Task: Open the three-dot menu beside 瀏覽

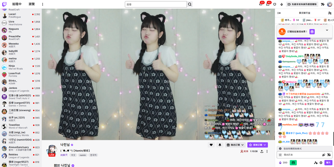Action: coord(43,4)
